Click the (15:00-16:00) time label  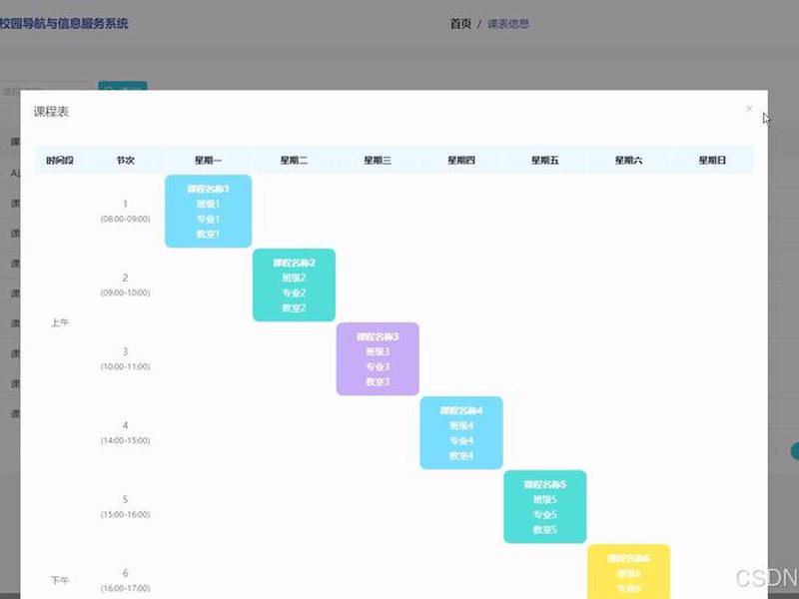(126, 514)
